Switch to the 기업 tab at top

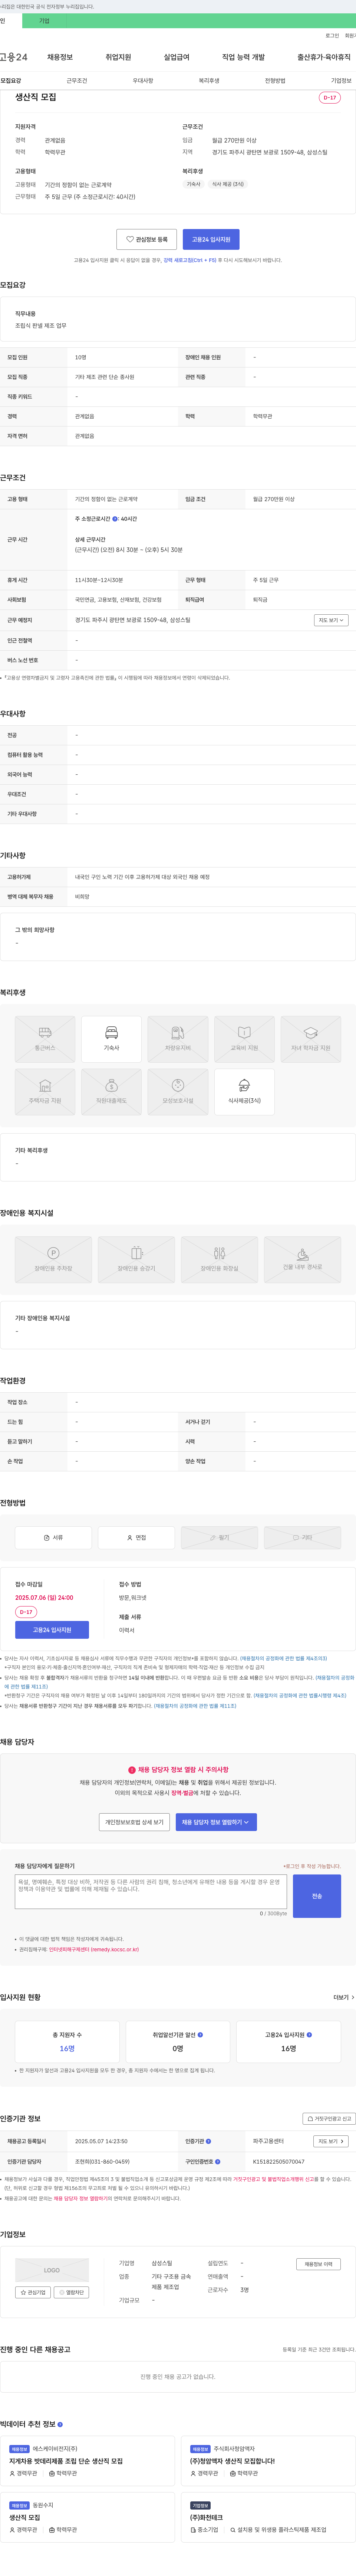coord(44,21)
